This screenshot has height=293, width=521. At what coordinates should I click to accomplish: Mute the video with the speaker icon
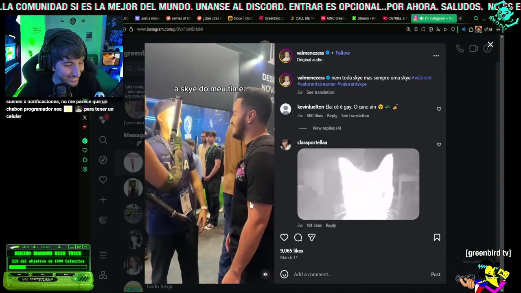[x=265, y=274]
